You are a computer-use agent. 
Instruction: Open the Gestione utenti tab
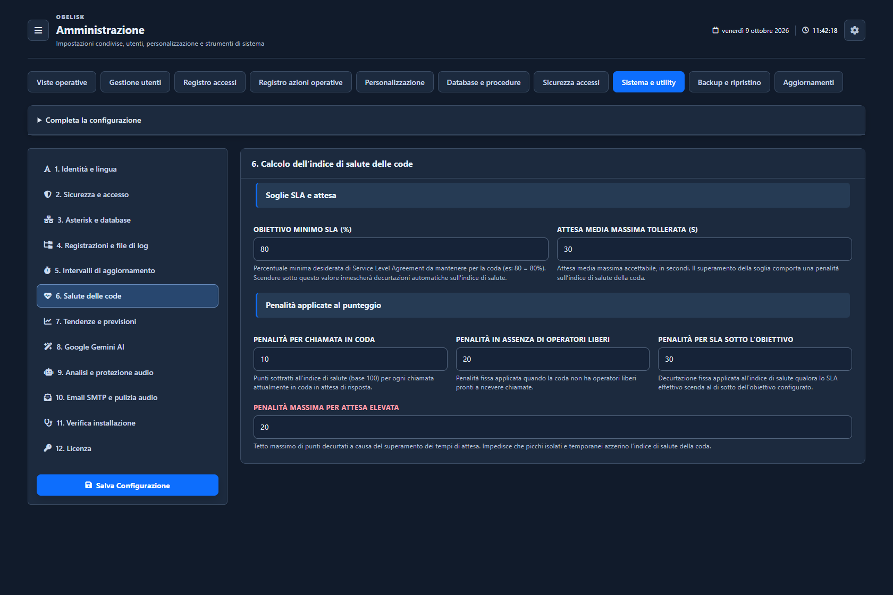(135, 82)
